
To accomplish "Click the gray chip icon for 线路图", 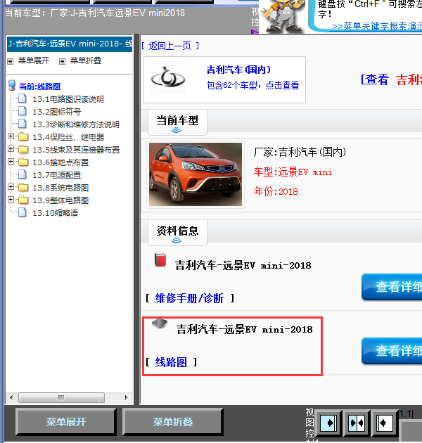I will (x=160, y=323).
